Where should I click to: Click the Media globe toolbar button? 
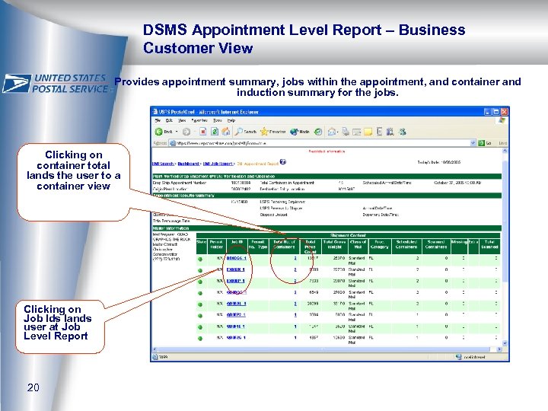[x=300, y=132]
